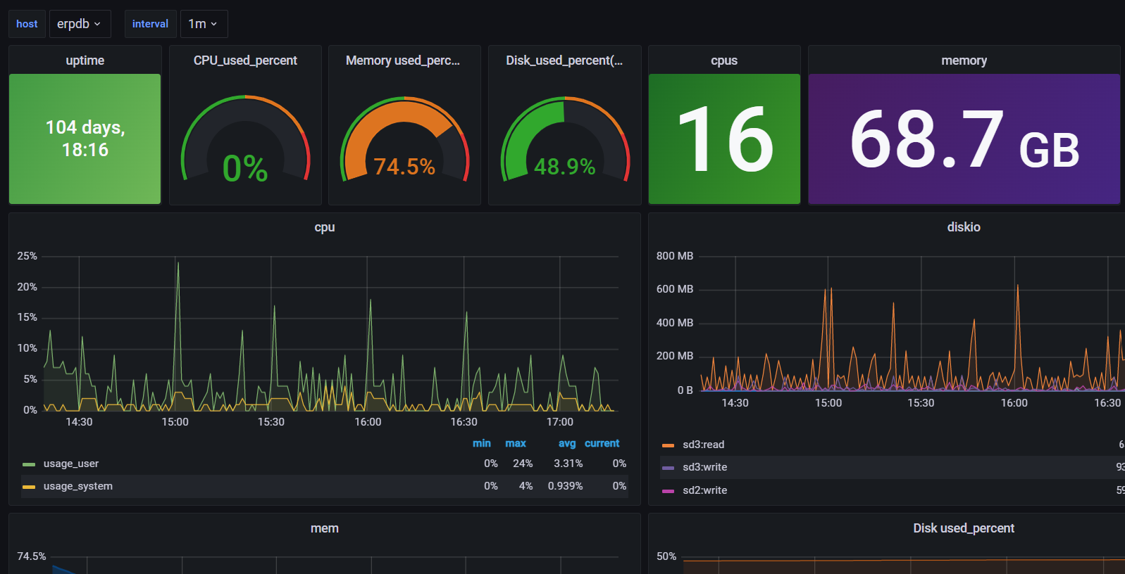Click the uptime panel title
This screenshot has width=1125, height=574.
point(85,60)
